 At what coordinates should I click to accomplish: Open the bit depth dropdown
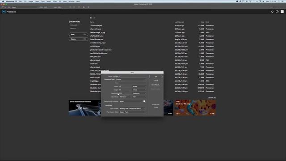[x=139, y=97]
